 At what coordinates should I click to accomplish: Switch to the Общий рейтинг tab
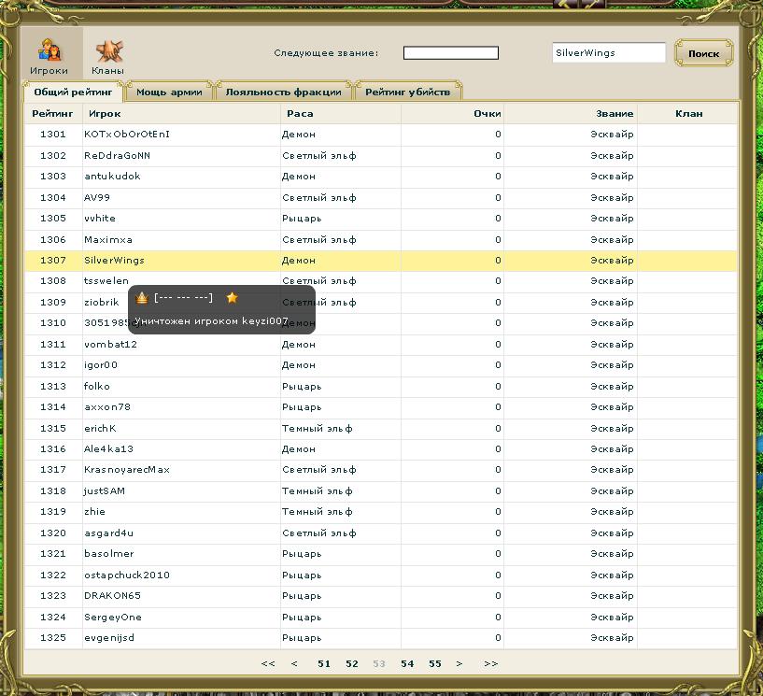click(x=73, y=92)
